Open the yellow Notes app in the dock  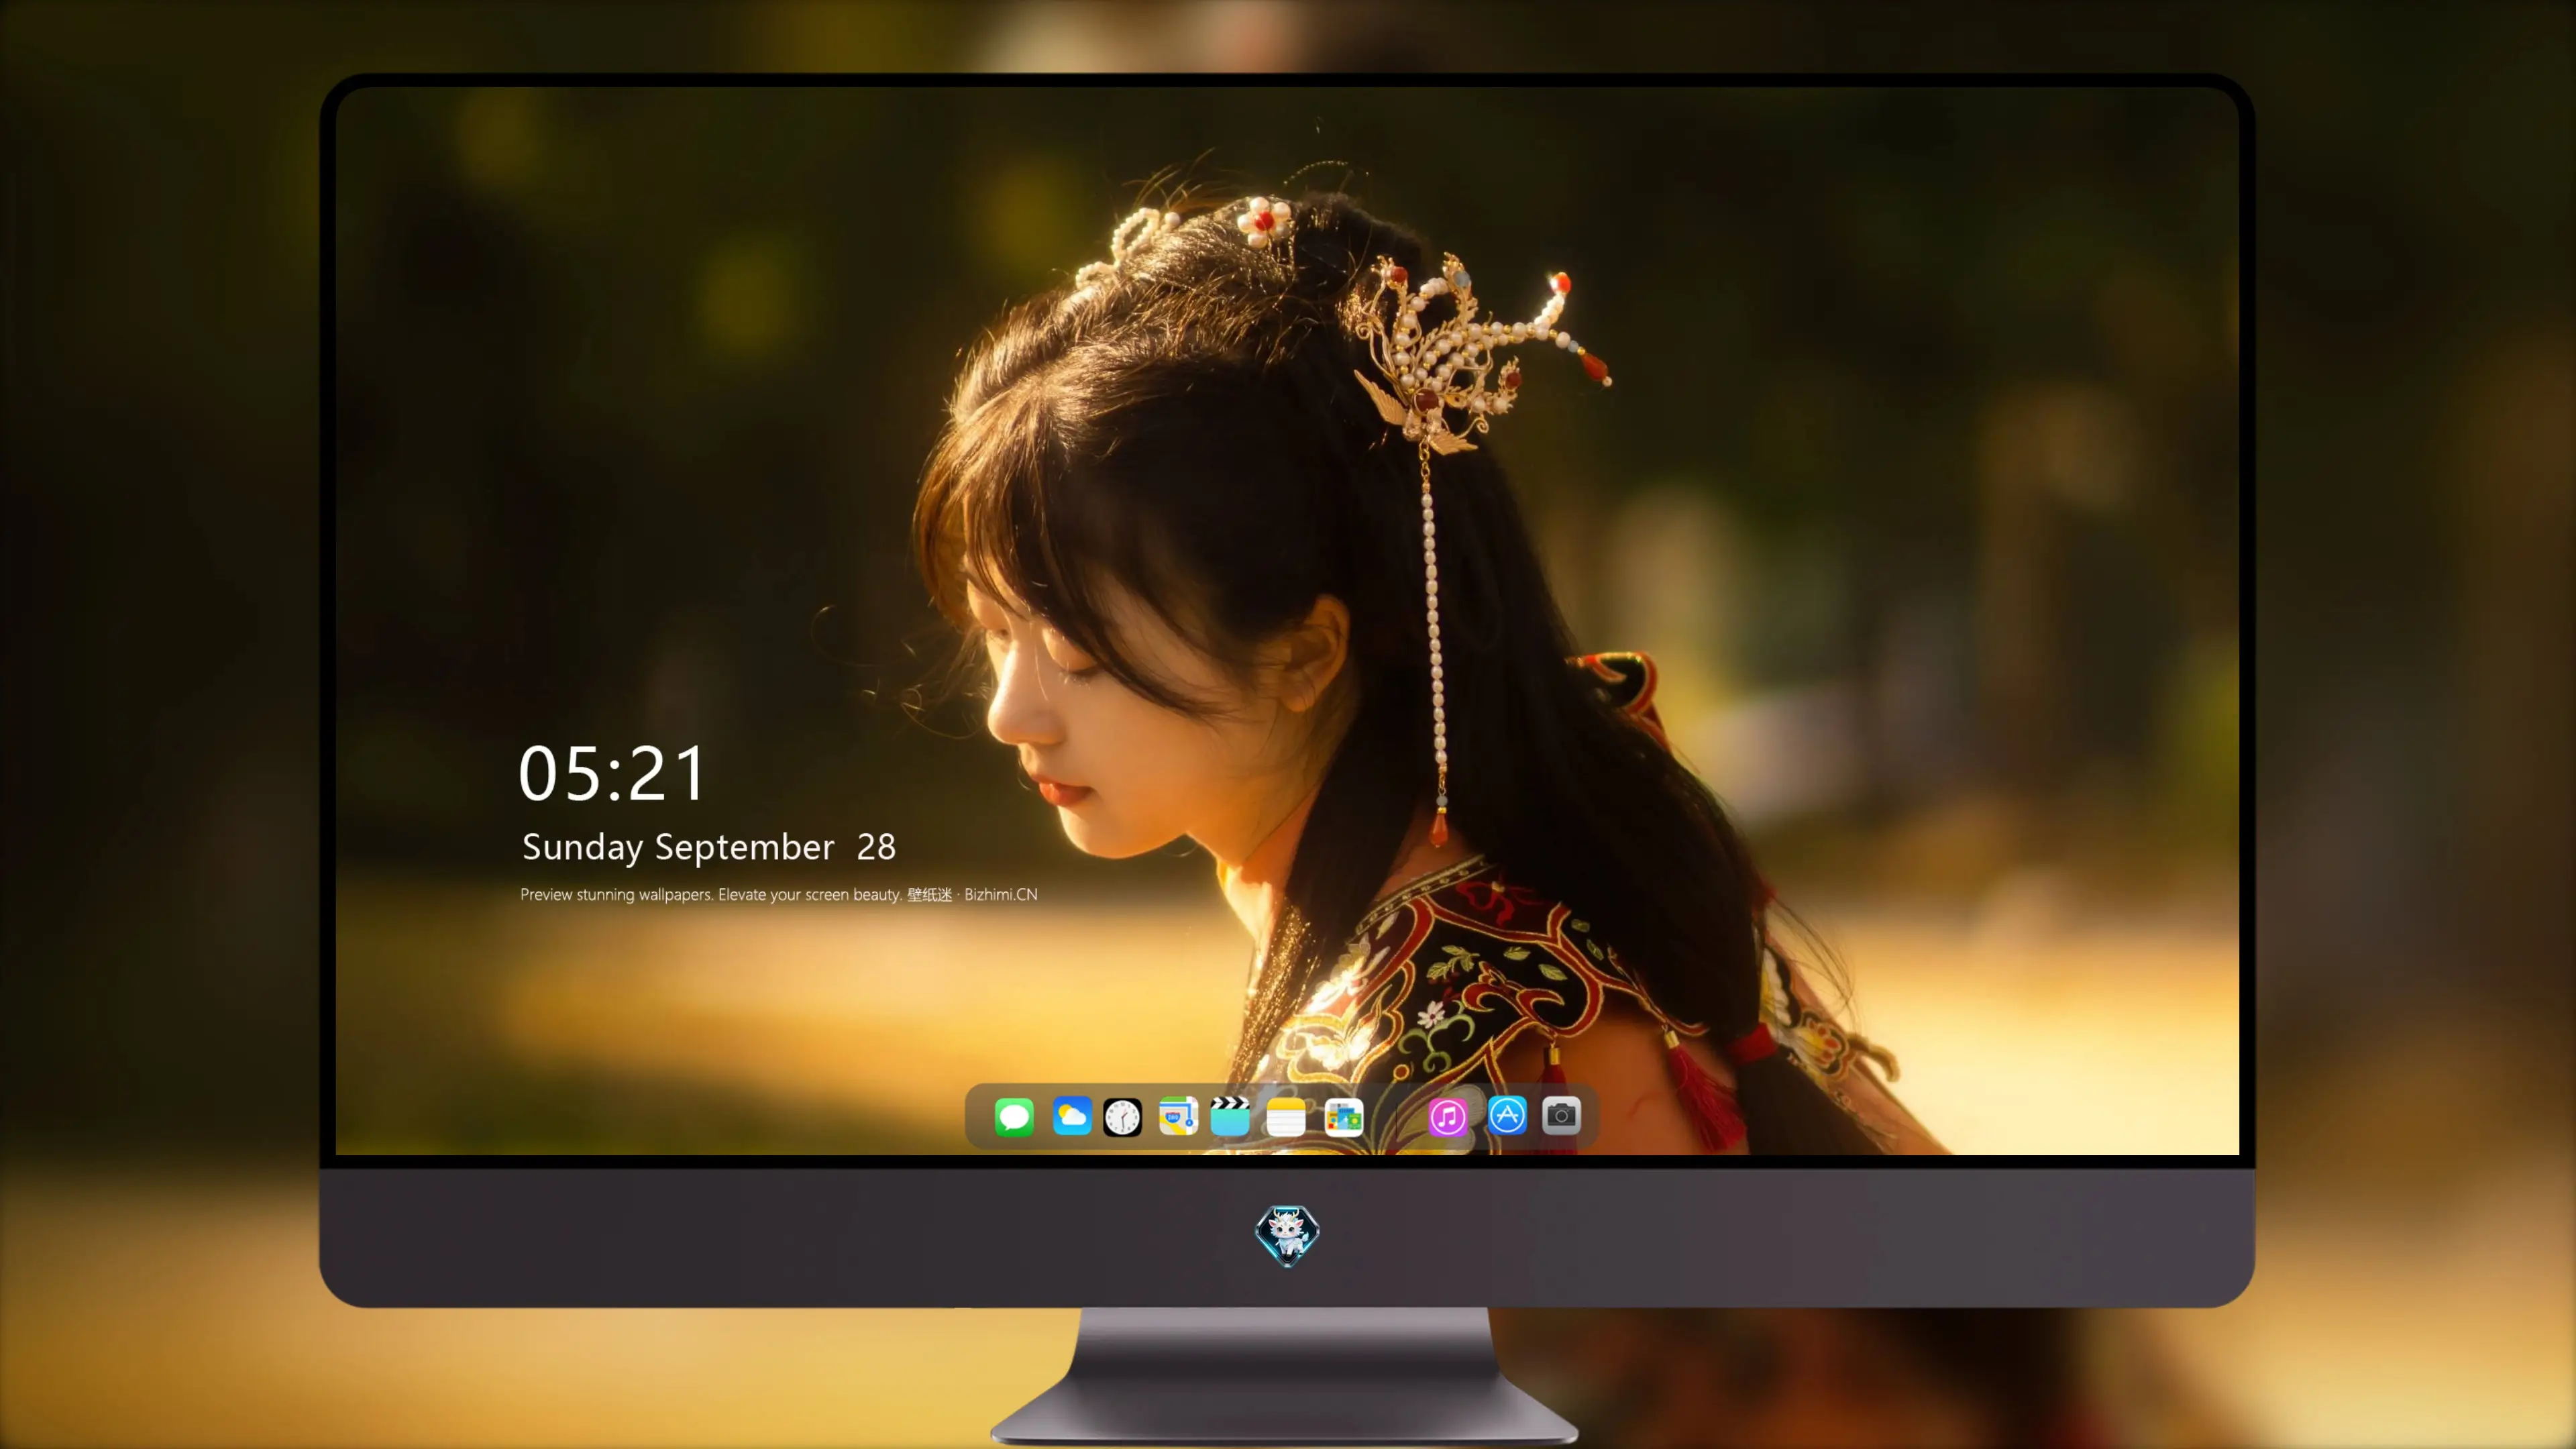[x=1286, y=1117]
